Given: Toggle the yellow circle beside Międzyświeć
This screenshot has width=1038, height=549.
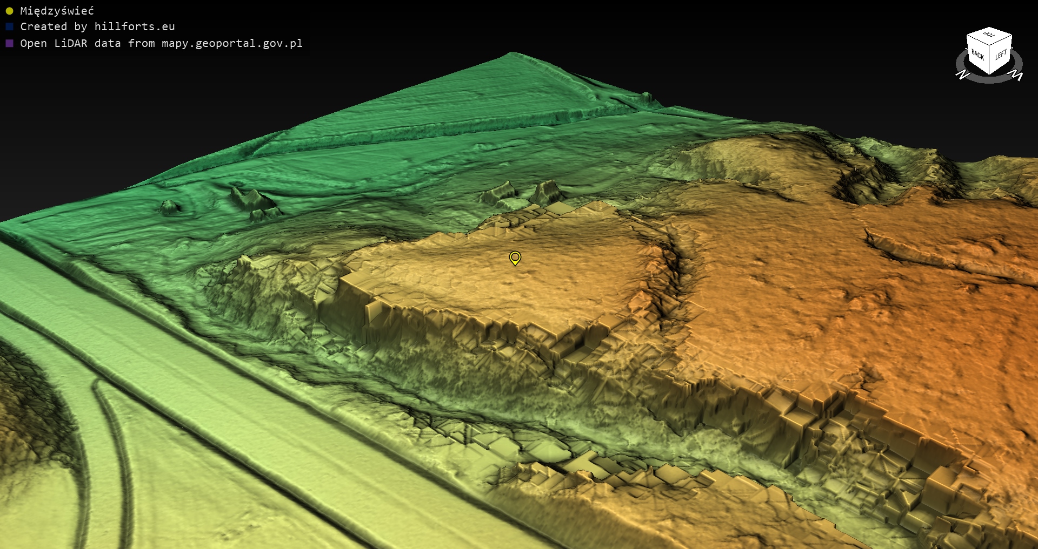Looking at the screenshot, I should coord(9,11).
